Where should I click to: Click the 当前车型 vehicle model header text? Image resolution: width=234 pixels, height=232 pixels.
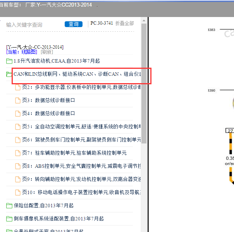[46, 5]
